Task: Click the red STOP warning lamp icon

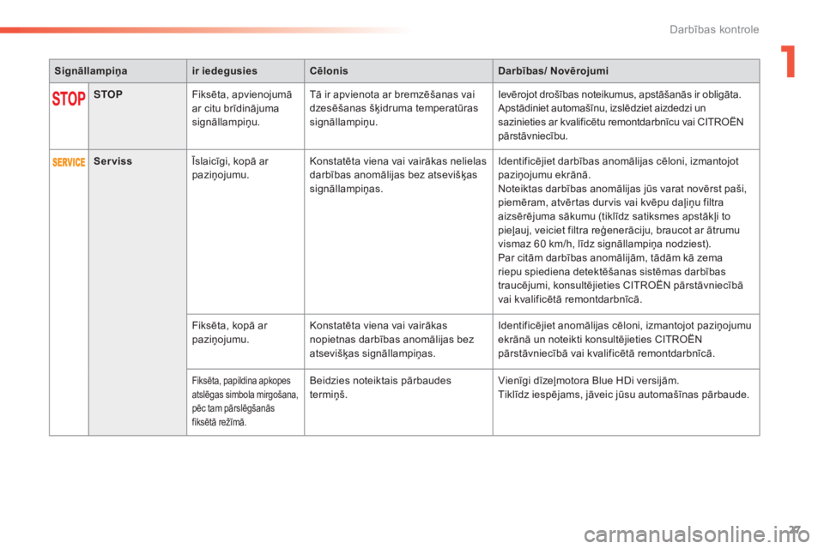Action: 69,99
